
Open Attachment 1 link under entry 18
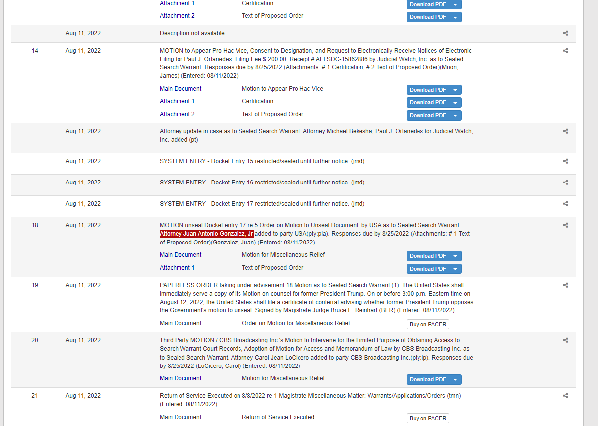[177, 268]
